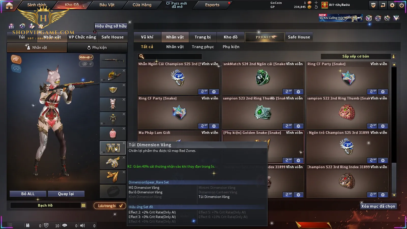The width and height of the screenshot is (407, 229).
Task: Click the Xóa mục đã chọn button
Action: (378, 206)
